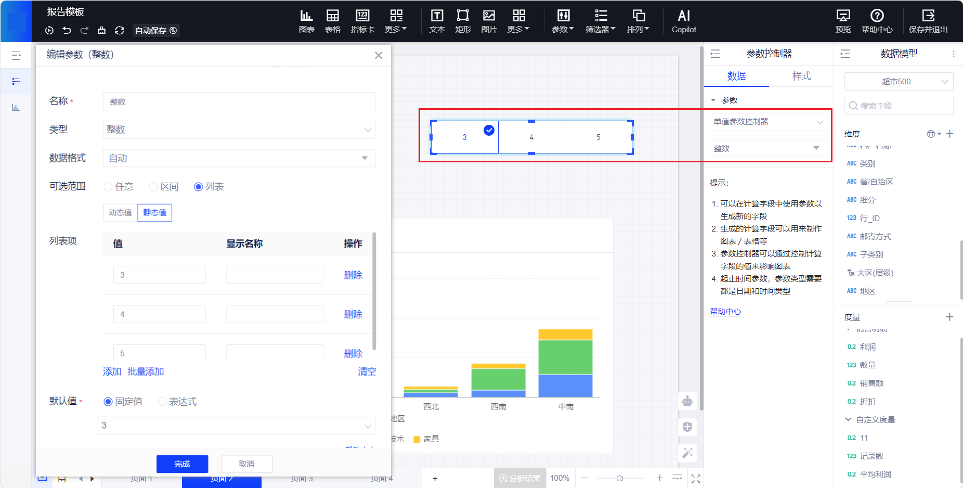Select the 任意 range radio button
The width and height of the screenshot is (963, 488).
tap(108, 187)
